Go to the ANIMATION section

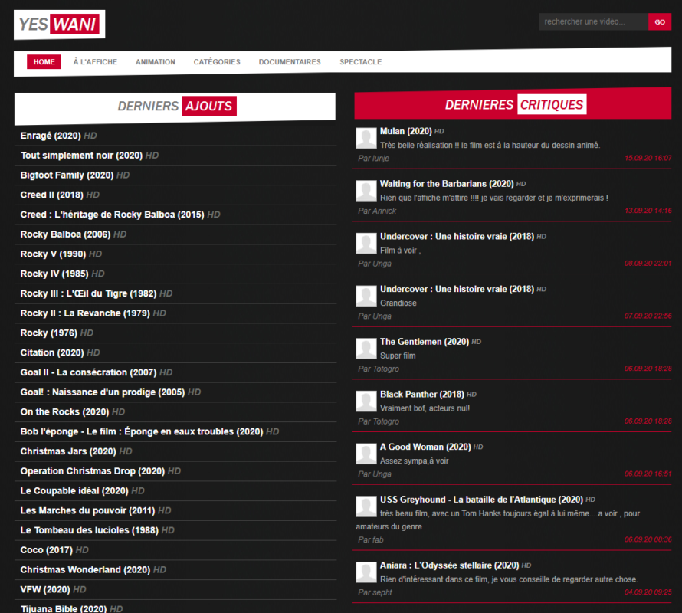click(x=156, y=62)
